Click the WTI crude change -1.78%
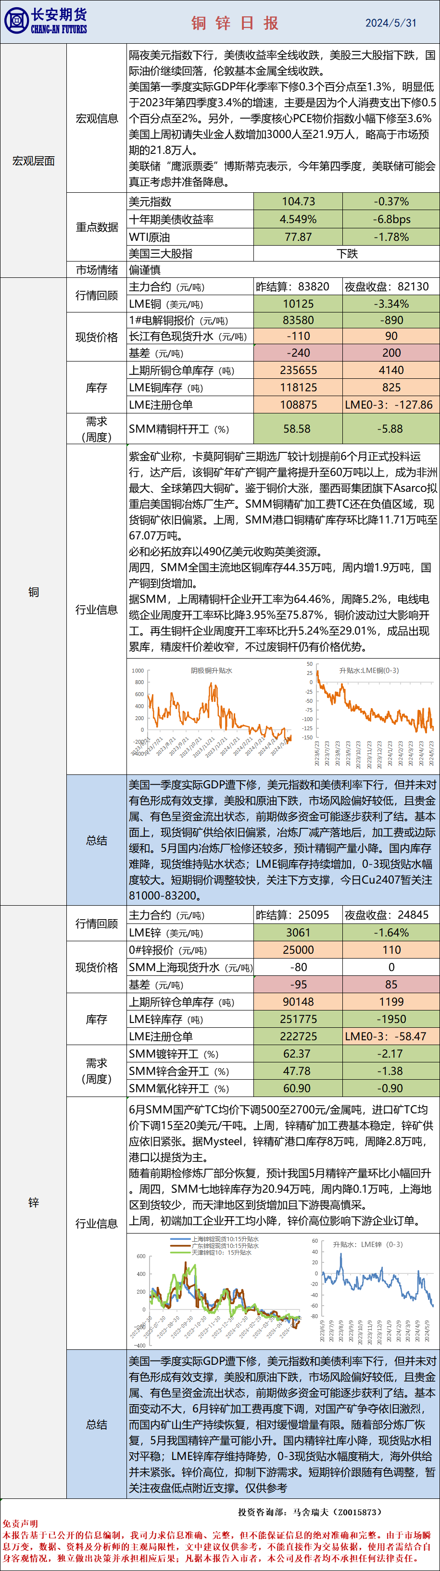440x1571 pixels. [x=391, y=237]
